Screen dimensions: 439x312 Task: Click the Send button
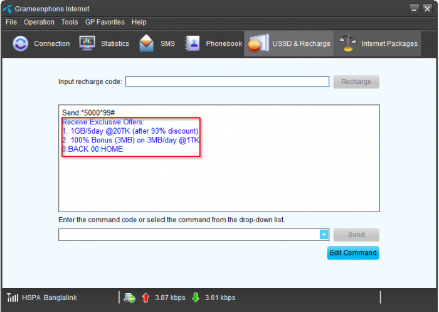356,235
